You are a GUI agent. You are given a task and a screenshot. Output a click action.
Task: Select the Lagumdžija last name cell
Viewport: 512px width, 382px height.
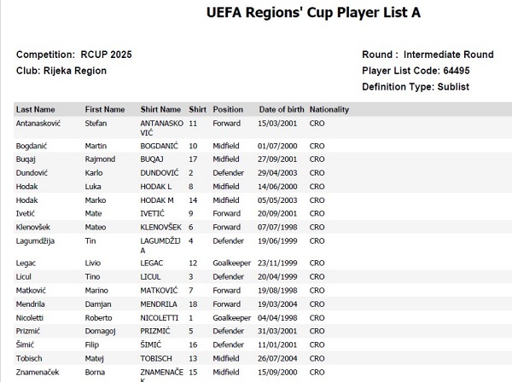[x=35, y=241]
